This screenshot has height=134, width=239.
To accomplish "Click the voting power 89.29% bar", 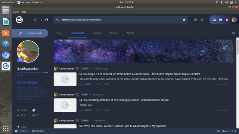I will click(32, 73).
